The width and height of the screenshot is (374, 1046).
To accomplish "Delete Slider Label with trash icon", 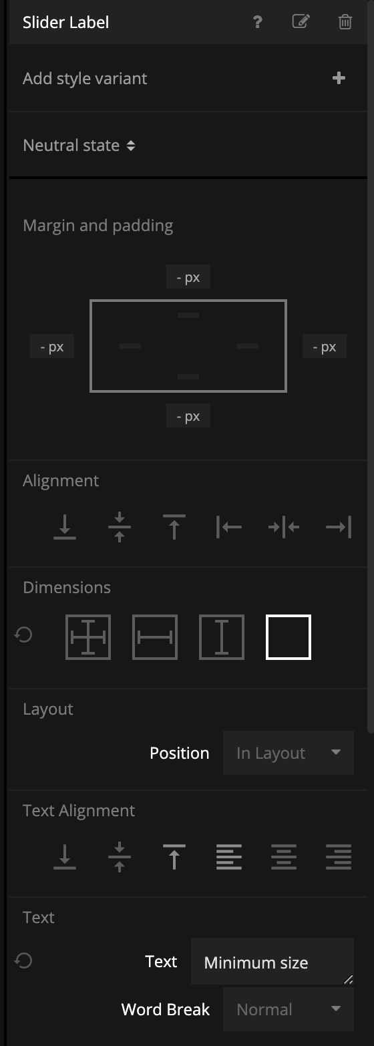I will click(x=345, y=21).
